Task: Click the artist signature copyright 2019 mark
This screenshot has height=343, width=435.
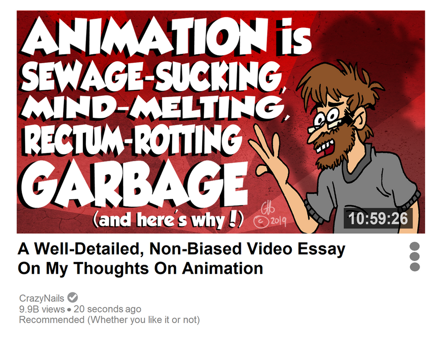Action: coord(269,215)
